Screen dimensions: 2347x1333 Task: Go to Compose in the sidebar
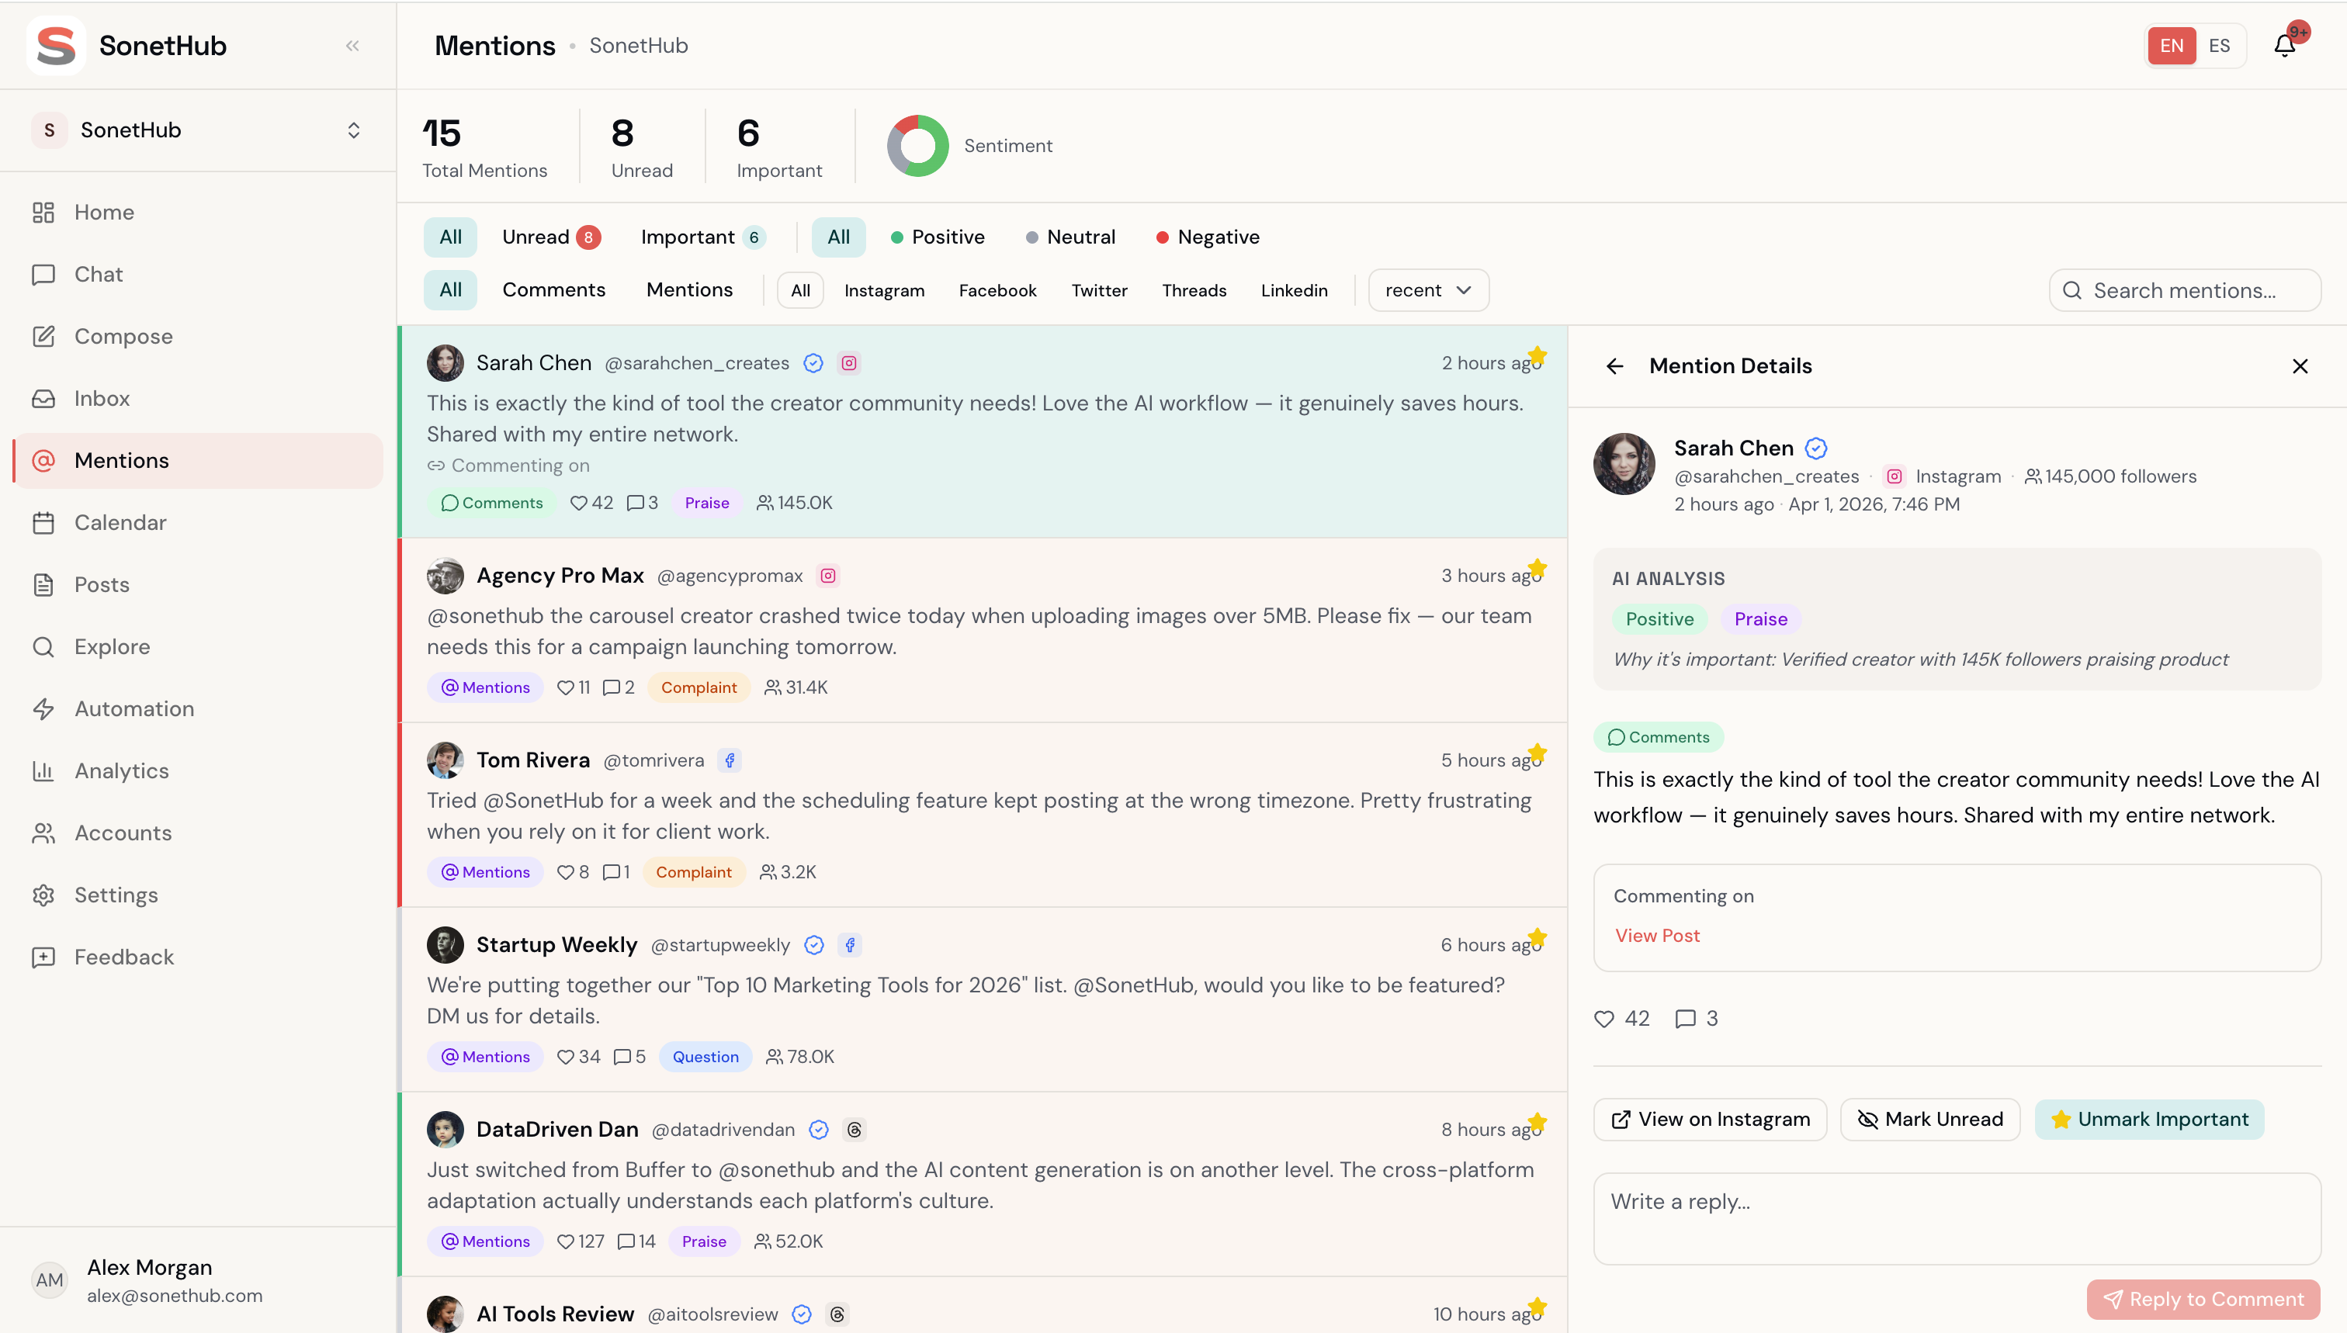123,336
